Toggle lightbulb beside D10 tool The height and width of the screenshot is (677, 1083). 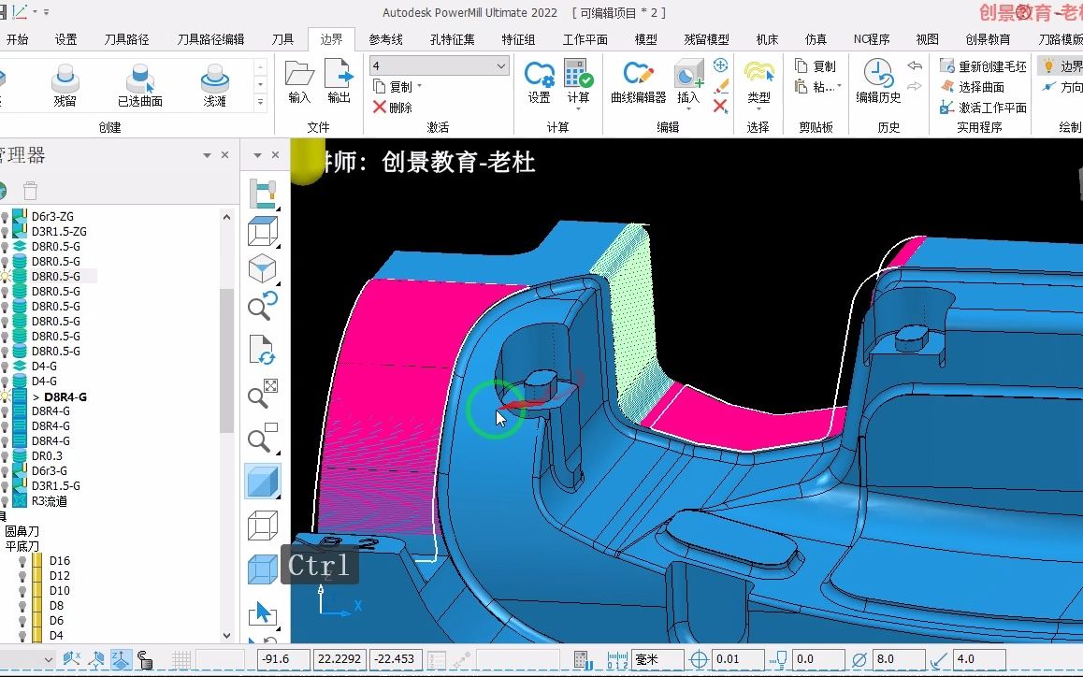(x=22, y=591)
